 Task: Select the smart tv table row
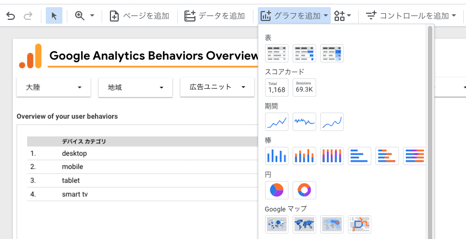coord(142,194)
